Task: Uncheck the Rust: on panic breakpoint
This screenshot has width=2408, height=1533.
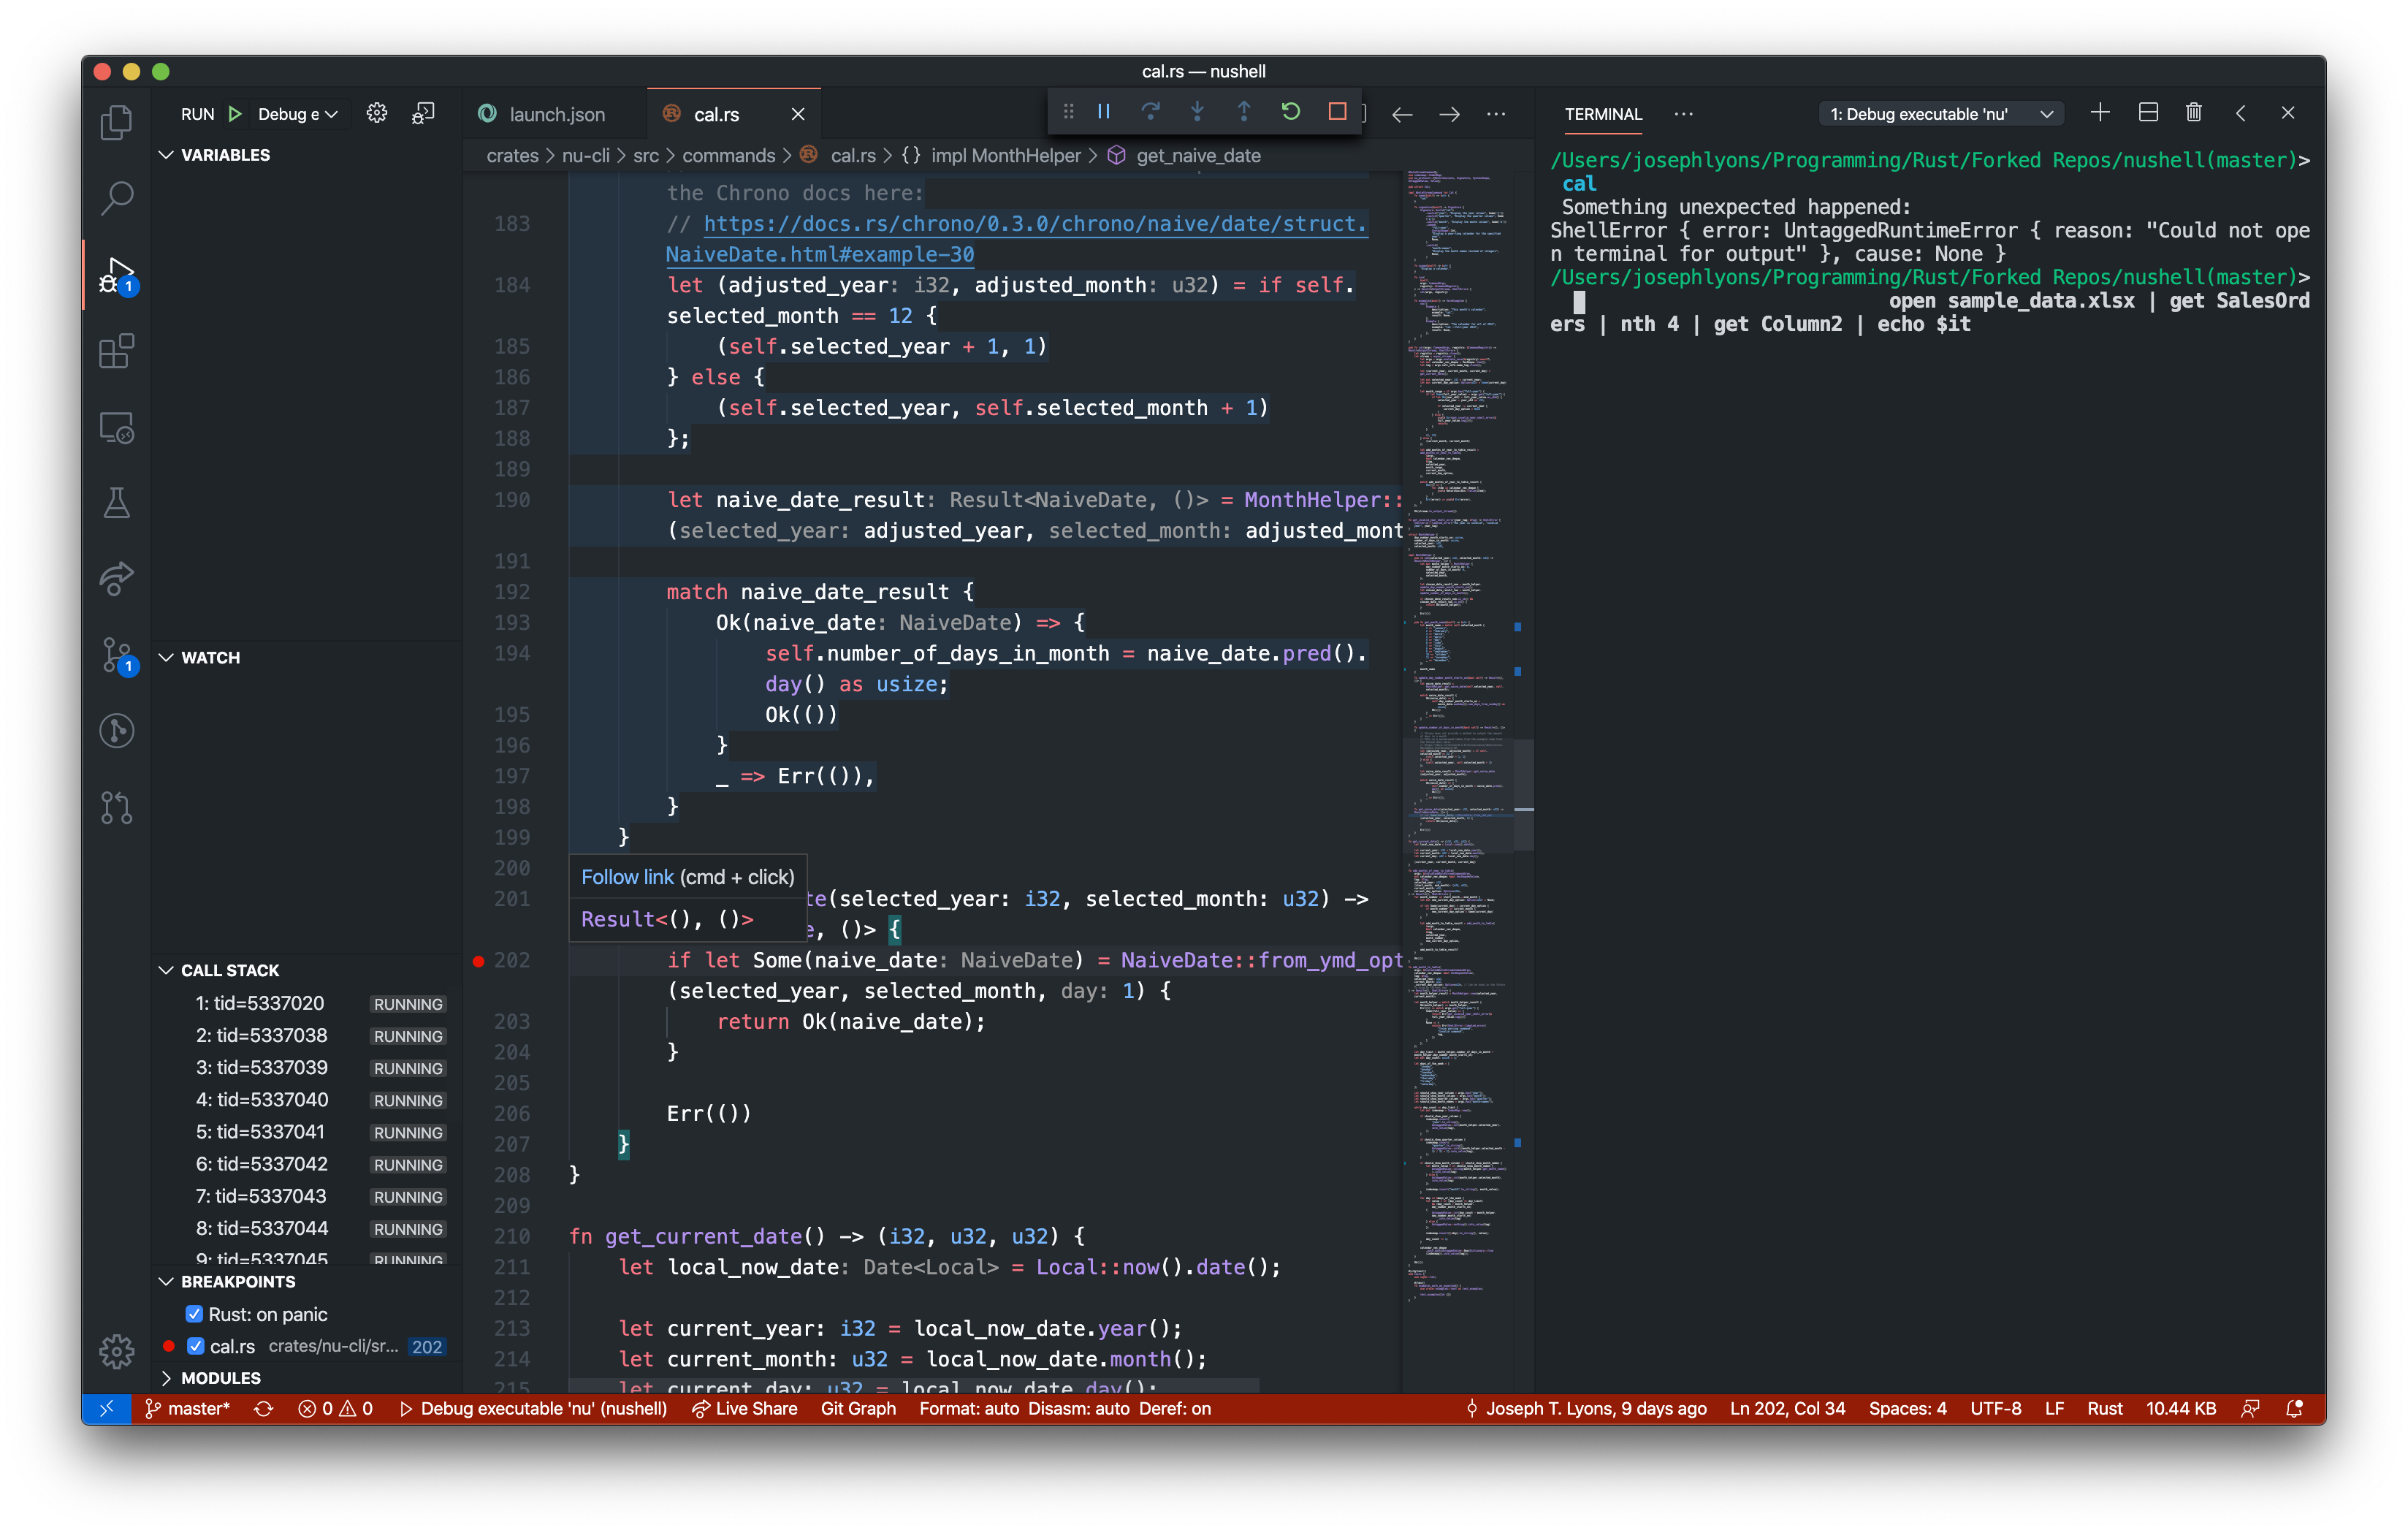Action: [193, 1314]
